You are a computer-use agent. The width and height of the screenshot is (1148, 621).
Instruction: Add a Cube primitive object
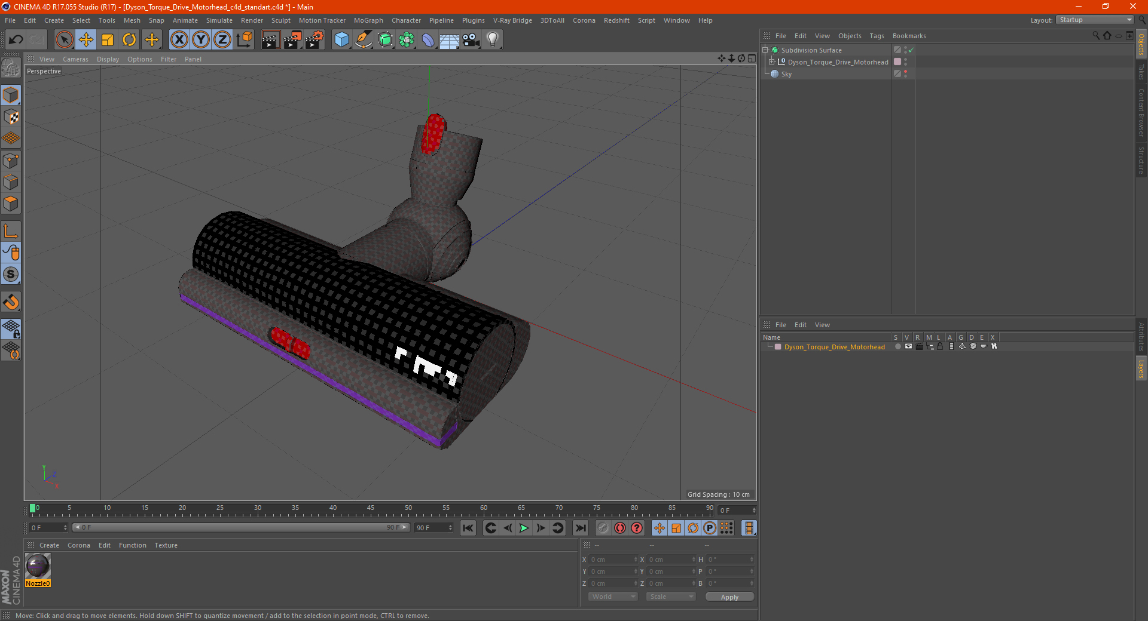(x=341, y=40)
